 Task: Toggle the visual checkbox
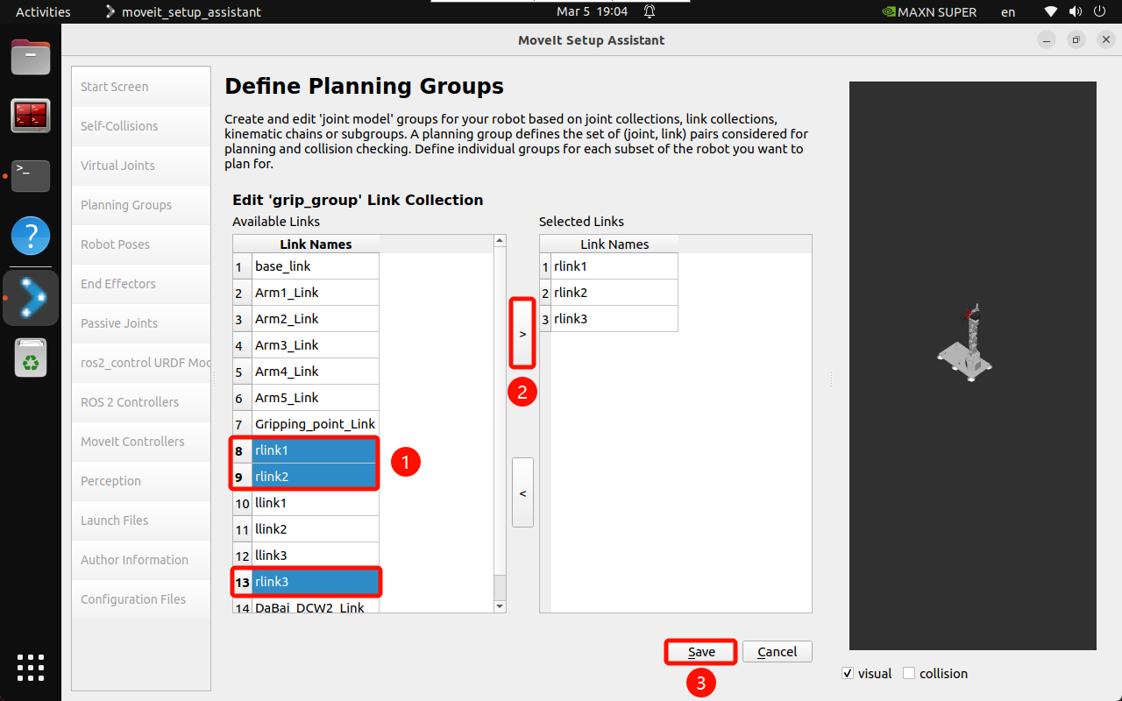coord(848,674)
